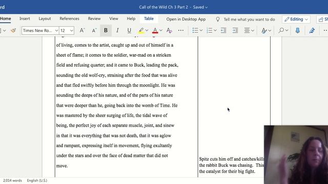This screenshot has height=184, width=328.
Task: Click the line 'sounding the old wolf-cry'
Action: click(x=116, y=75)
